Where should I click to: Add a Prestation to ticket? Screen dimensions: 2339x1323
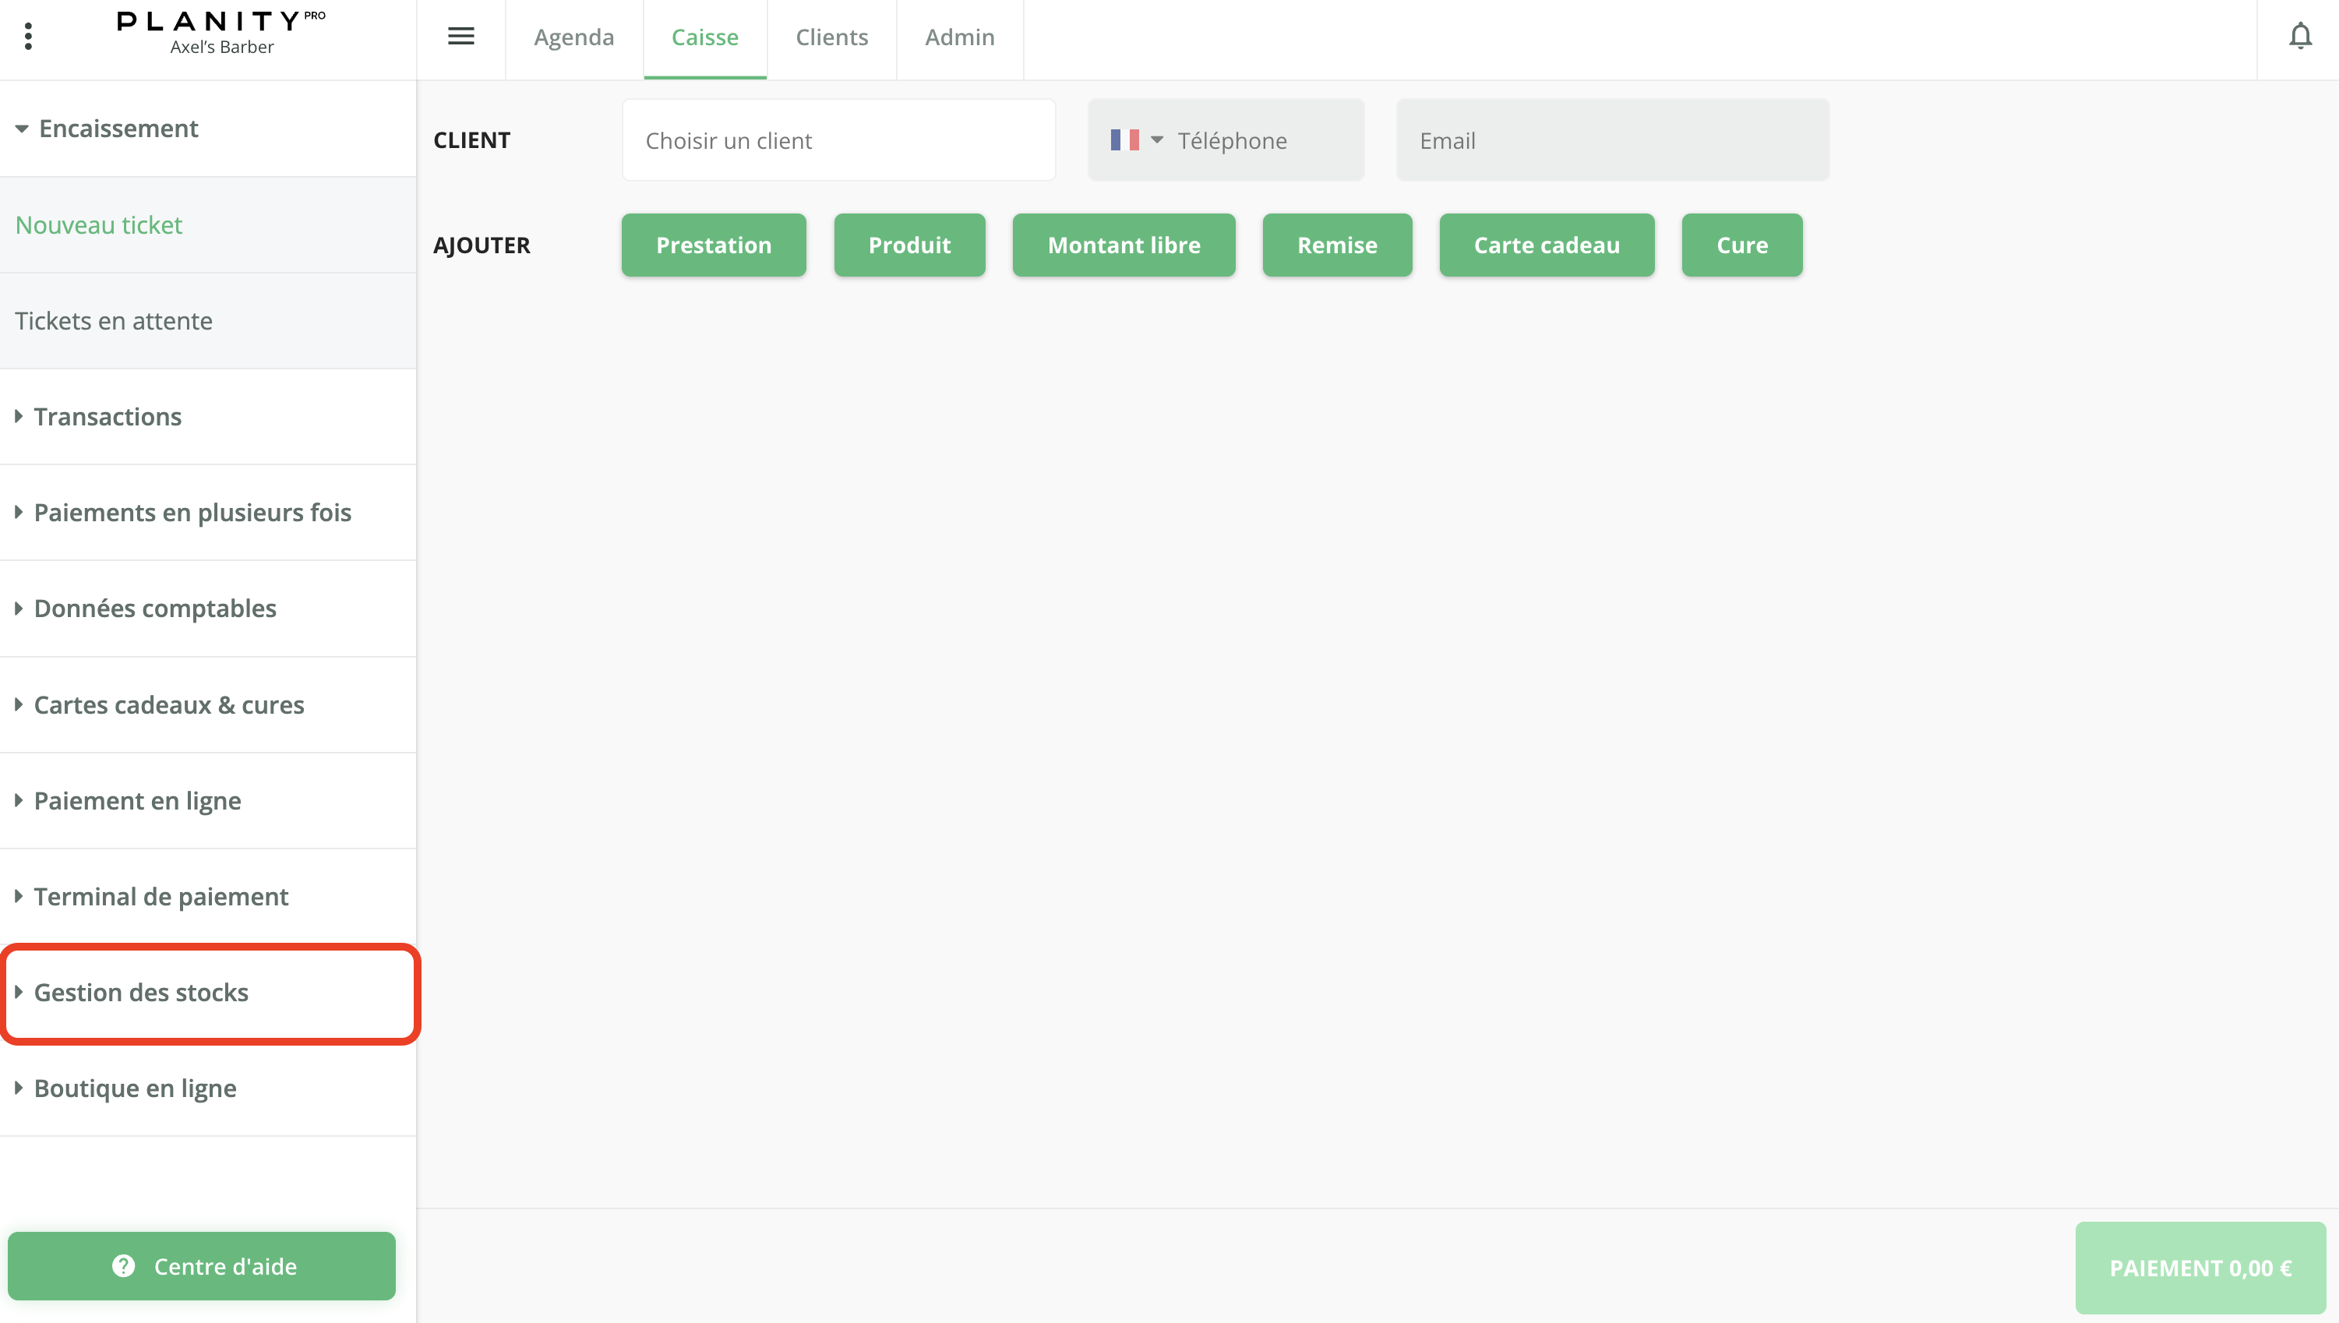pos(713,245)
